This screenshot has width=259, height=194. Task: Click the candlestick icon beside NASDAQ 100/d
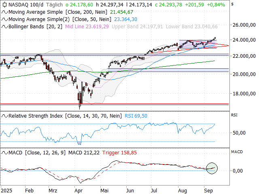click(x=4, y=5)
